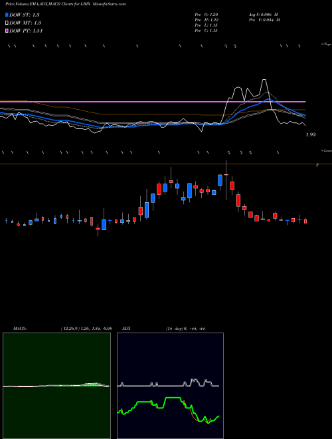Click the MACD panel title
332x439 pixels.
(x=20, y=329)
